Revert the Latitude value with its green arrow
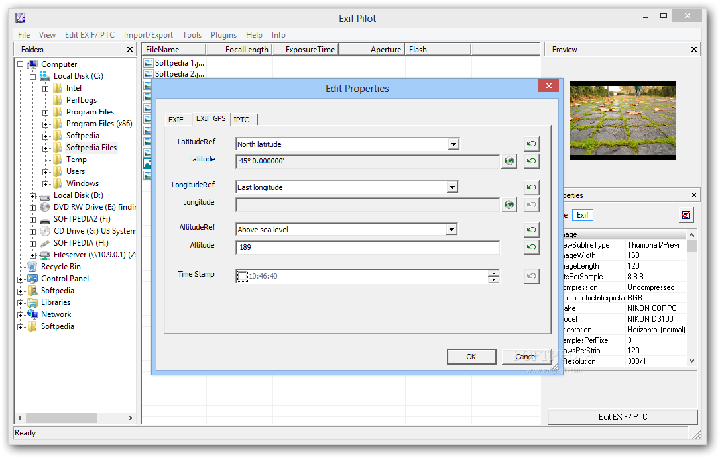720x458 pixels. pyautogui.click(x=531, y=161)
